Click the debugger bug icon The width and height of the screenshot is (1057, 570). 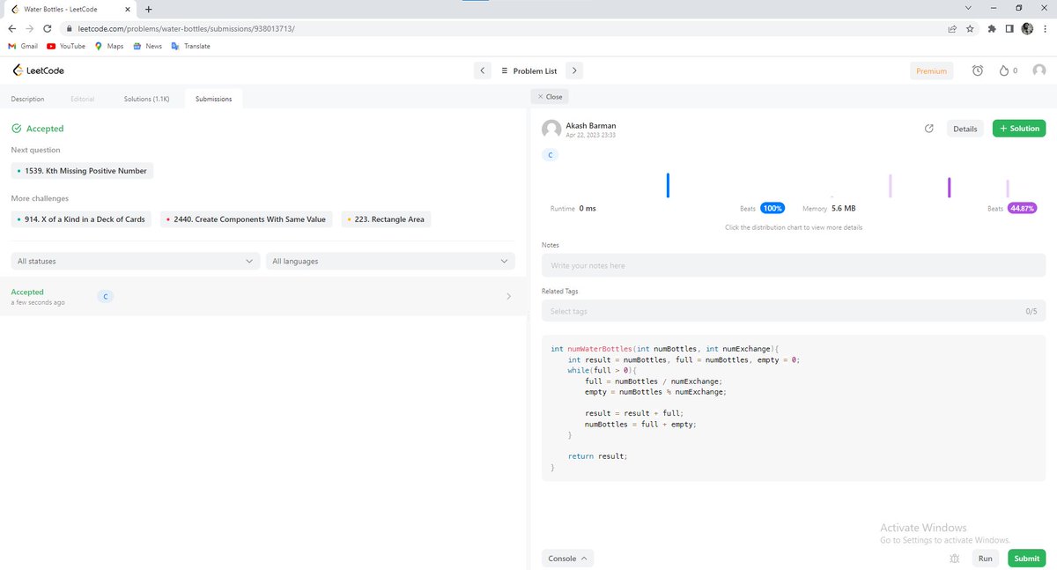(955, 559)
